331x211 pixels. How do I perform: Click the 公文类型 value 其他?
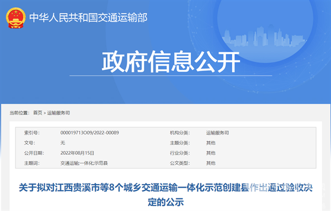click(x=211, y=163)
